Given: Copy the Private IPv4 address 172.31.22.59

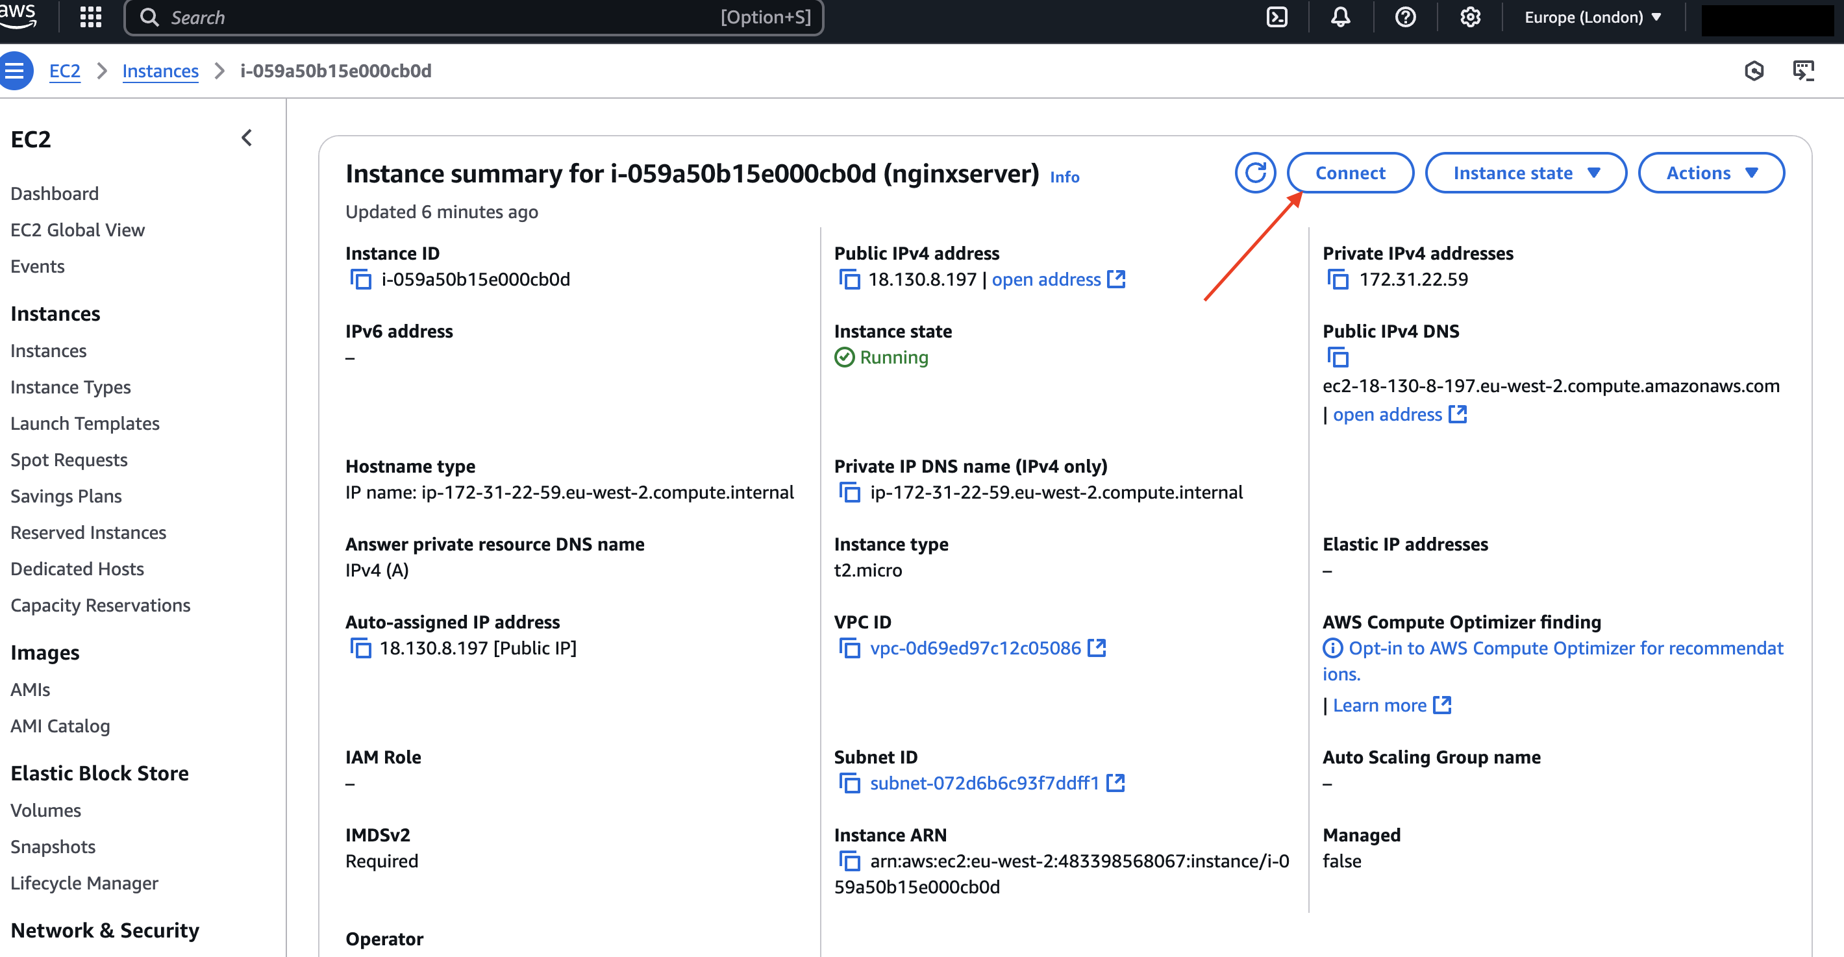Looking at the screenshot, I should tap(1338, 279).
